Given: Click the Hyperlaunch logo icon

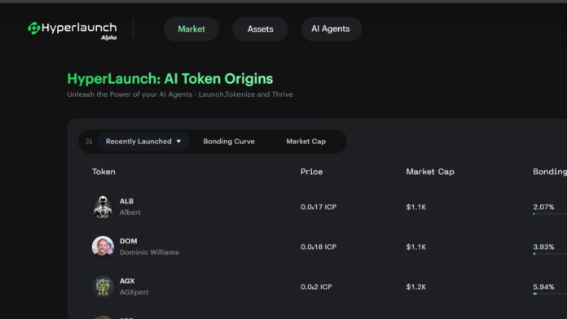Looking at the screenshot, I should tap(33, 28).
